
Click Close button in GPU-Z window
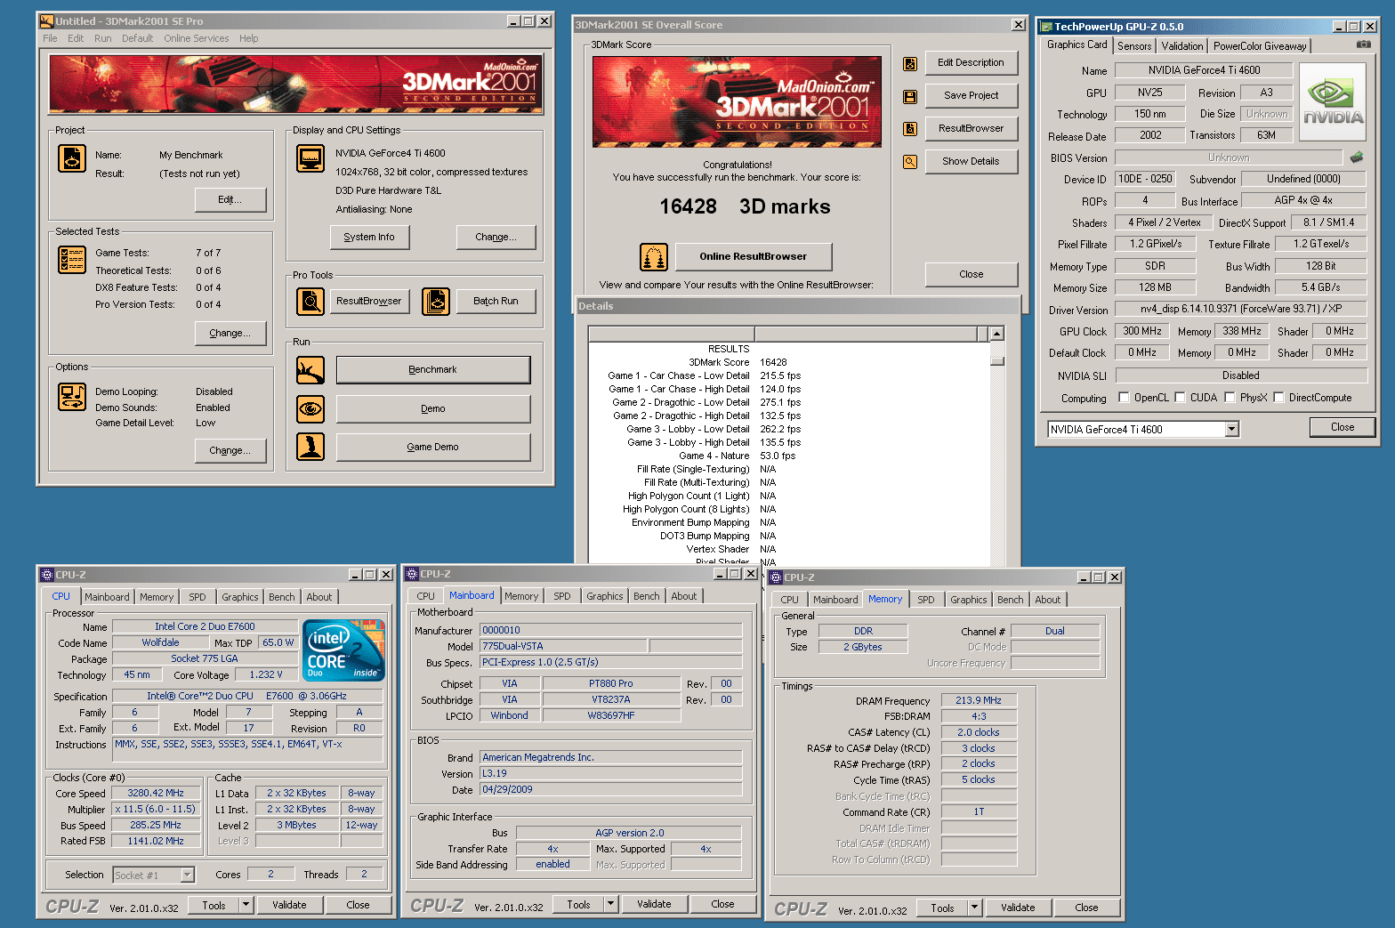point(1343,427)
